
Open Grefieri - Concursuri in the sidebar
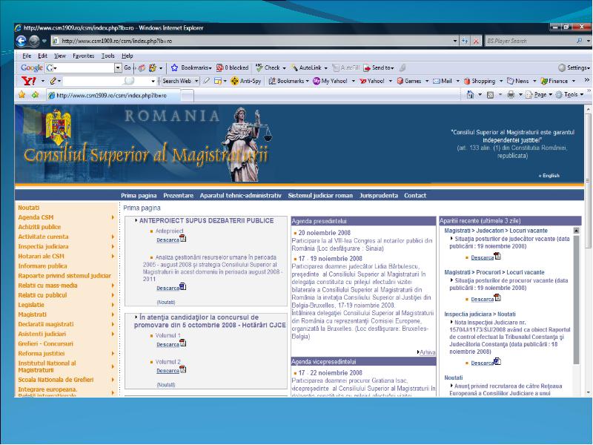pos(45,343)
